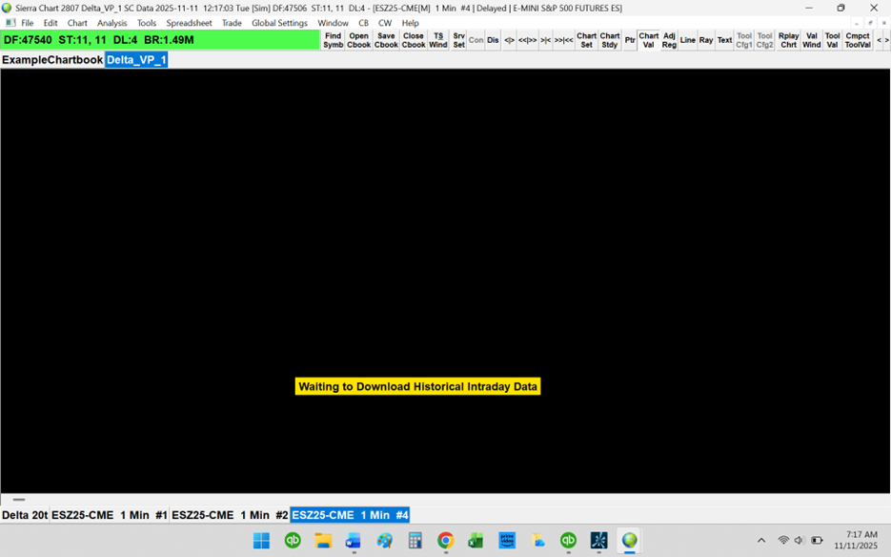
Task: Toggle the Chart Val chart values tool
Action: click(648, 40)
